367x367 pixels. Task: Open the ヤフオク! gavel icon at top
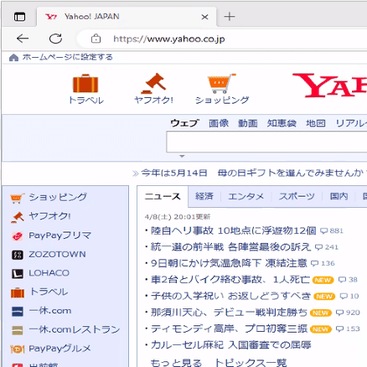pyautogui.click(x=153, y=83)
